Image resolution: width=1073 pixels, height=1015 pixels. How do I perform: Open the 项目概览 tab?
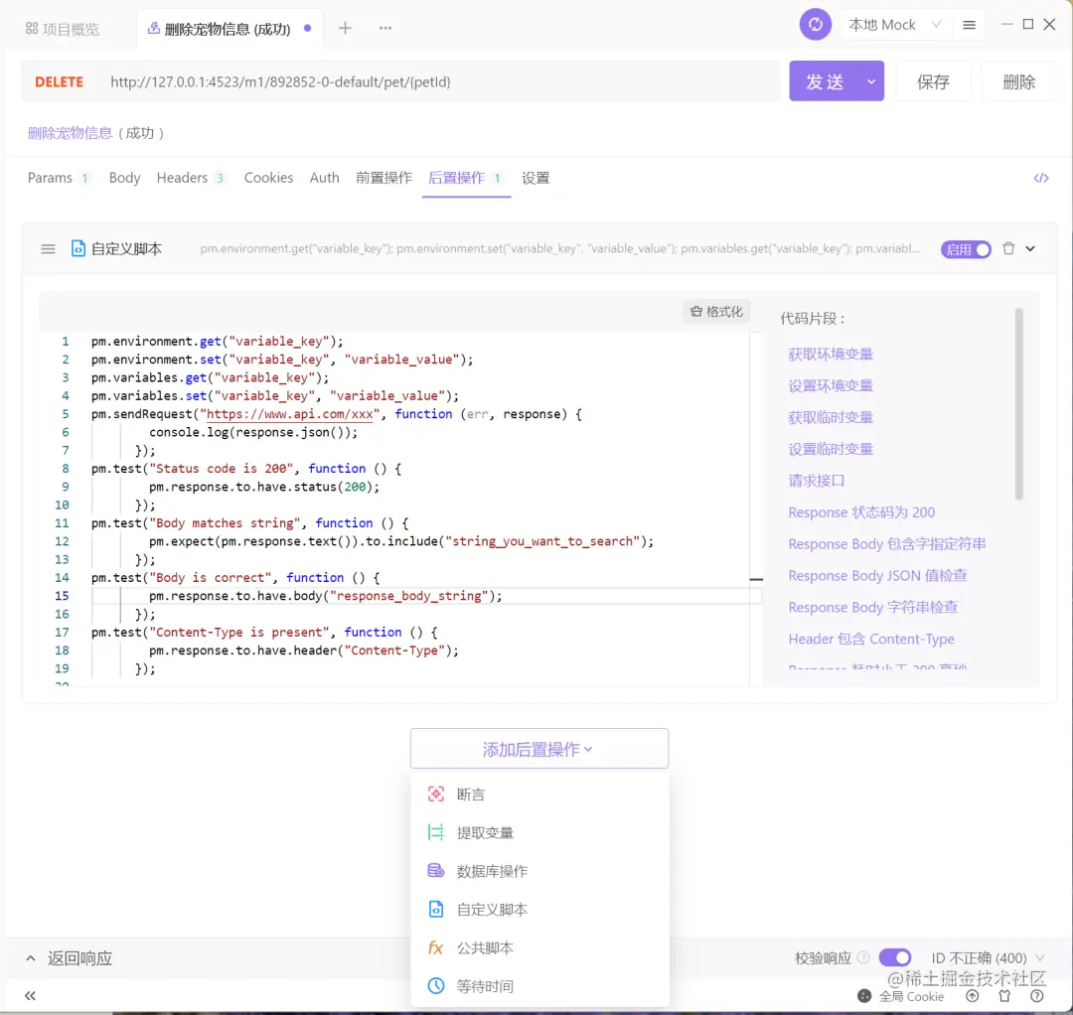point(63,28)
